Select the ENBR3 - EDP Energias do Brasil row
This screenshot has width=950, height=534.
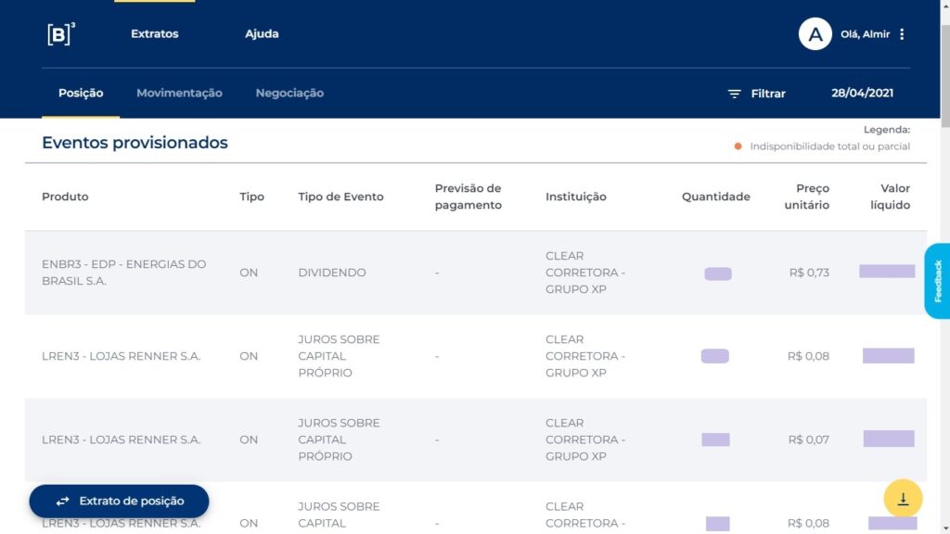(124, 273)
